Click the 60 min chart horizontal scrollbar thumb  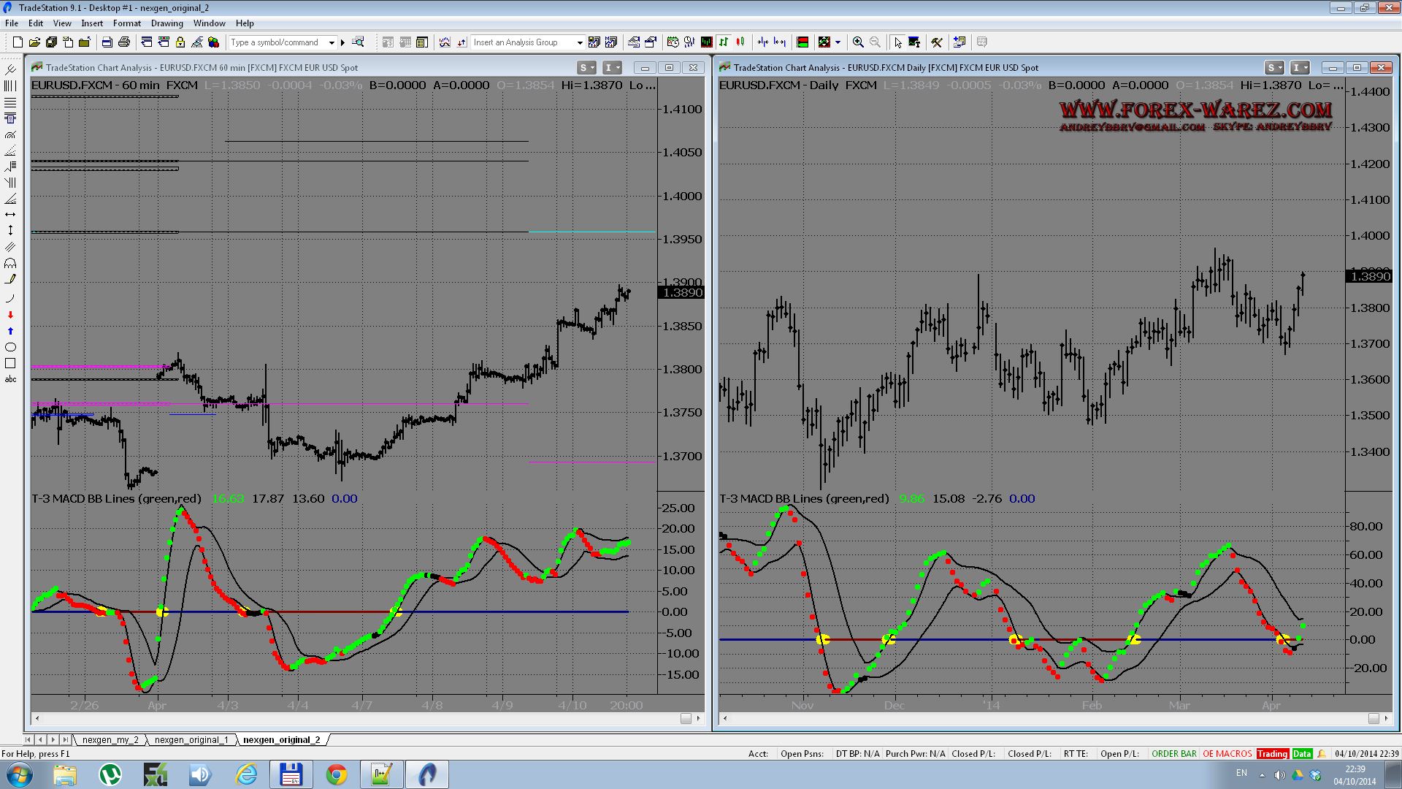686,719
